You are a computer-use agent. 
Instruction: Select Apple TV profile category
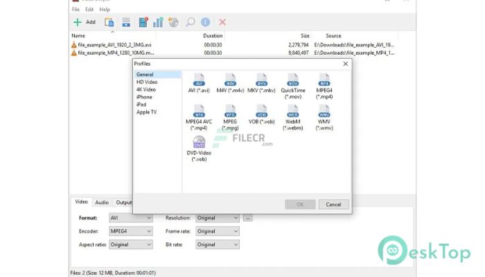147,112
